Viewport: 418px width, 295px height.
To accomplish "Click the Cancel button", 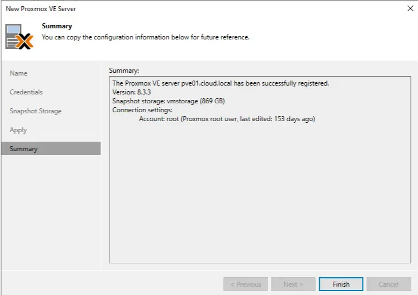I will [x=389, y=284].
